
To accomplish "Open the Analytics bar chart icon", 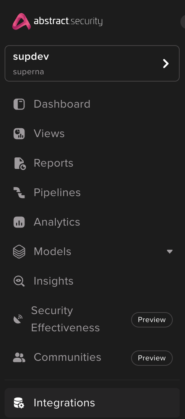I will coord(19,222).
